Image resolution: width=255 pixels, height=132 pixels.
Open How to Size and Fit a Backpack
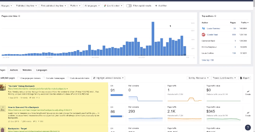click(23, 107)
